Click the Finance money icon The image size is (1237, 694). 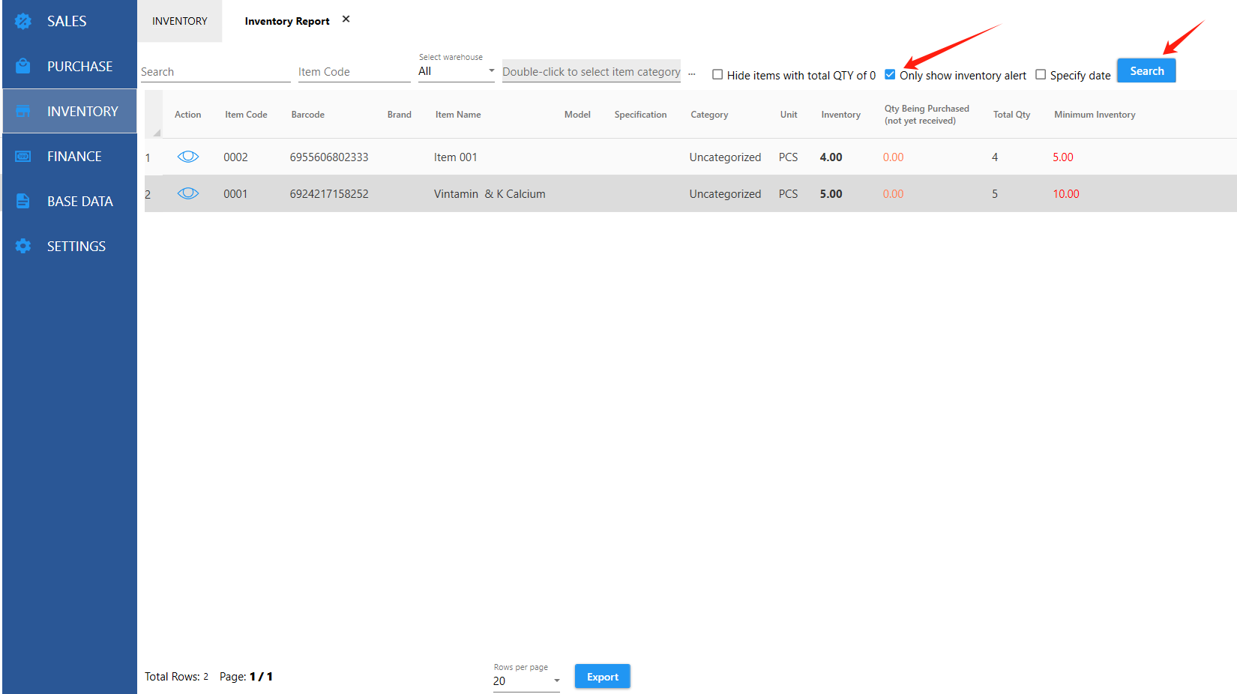[x=23, y=156]
